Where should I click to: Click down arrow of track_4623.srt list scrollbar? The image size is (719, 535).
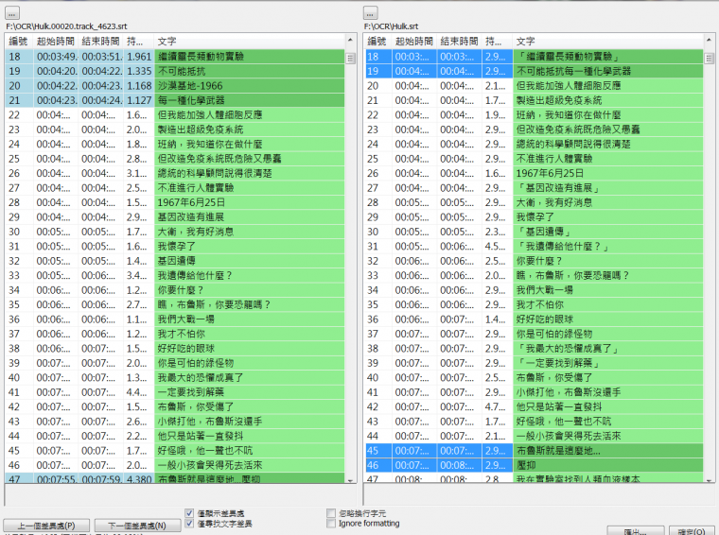[351, 479]
